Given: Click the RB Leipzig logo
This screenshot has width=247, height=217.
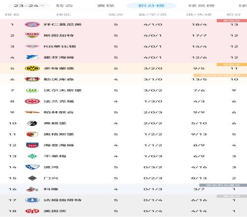Looking at the screenshot, I should click(32, 46).
